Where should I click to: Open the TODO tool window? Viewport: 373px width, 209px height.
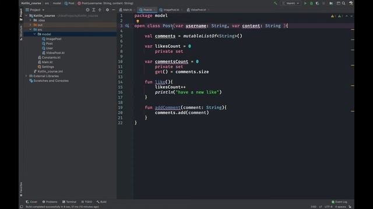pos(86,202)
